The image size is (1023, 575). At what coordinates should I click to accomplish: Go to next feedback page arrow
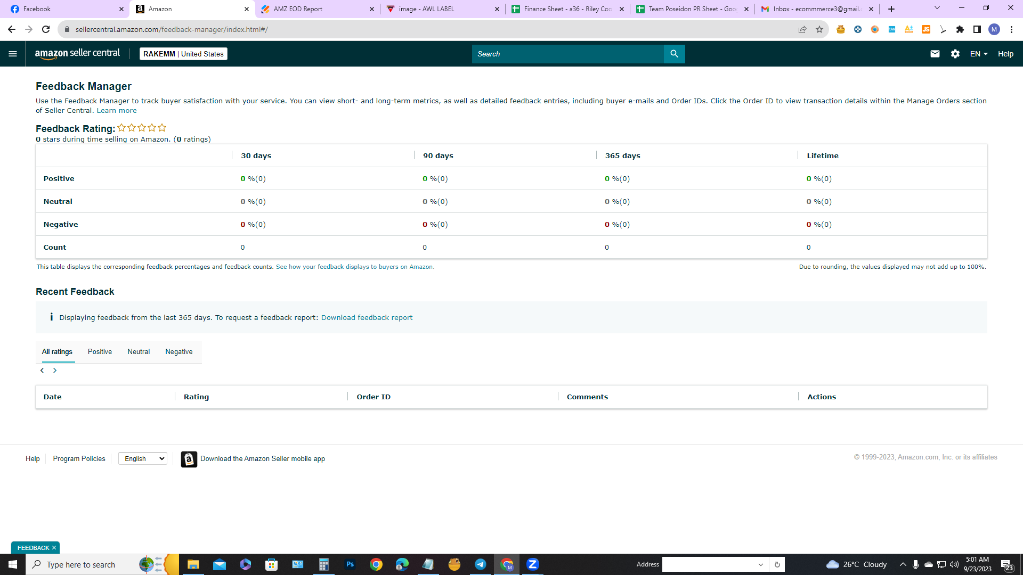point(55,371)
